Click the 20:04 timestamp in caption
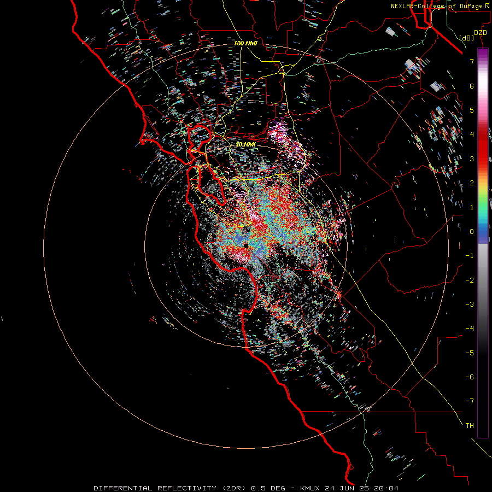The height and width of the screenshot is (492, 492). pos(386,488)
